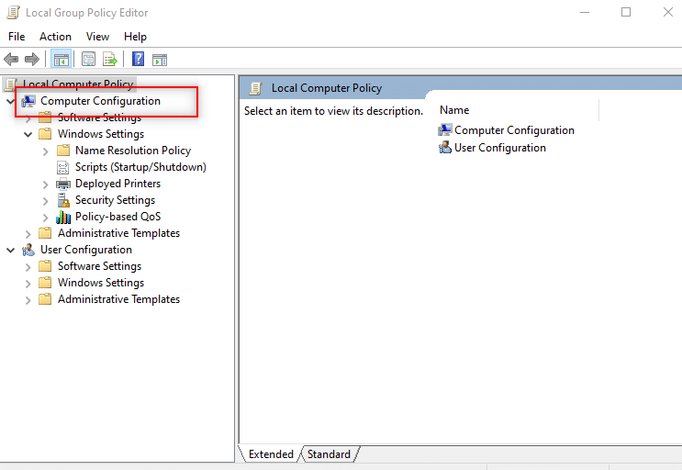Select Administrative Templates label under Computer Configuration

click(x=118, y=233)
